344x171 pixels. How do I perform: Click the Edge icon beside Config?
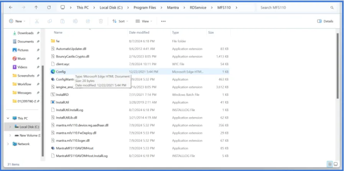[53, 71]
